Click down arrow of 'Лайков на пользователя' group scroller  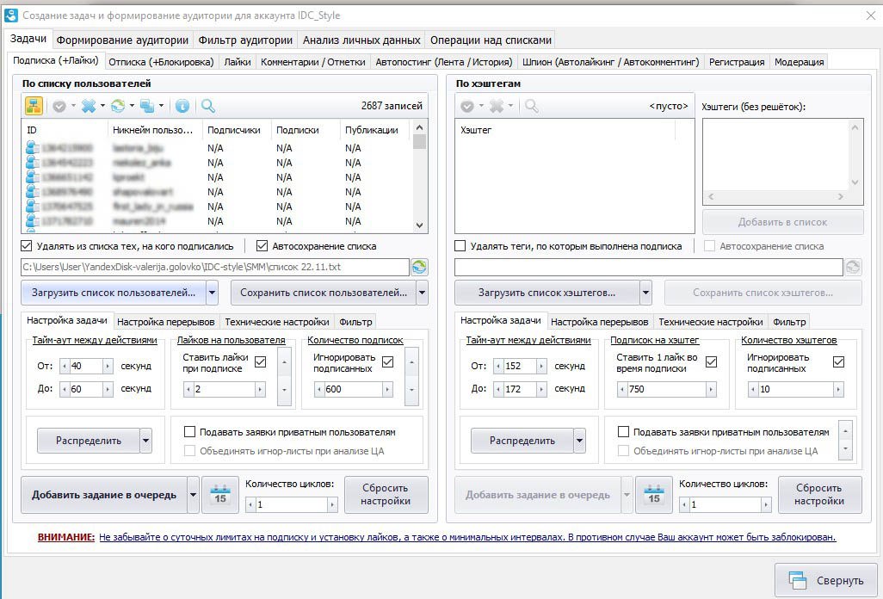click(x=284, y=390)
